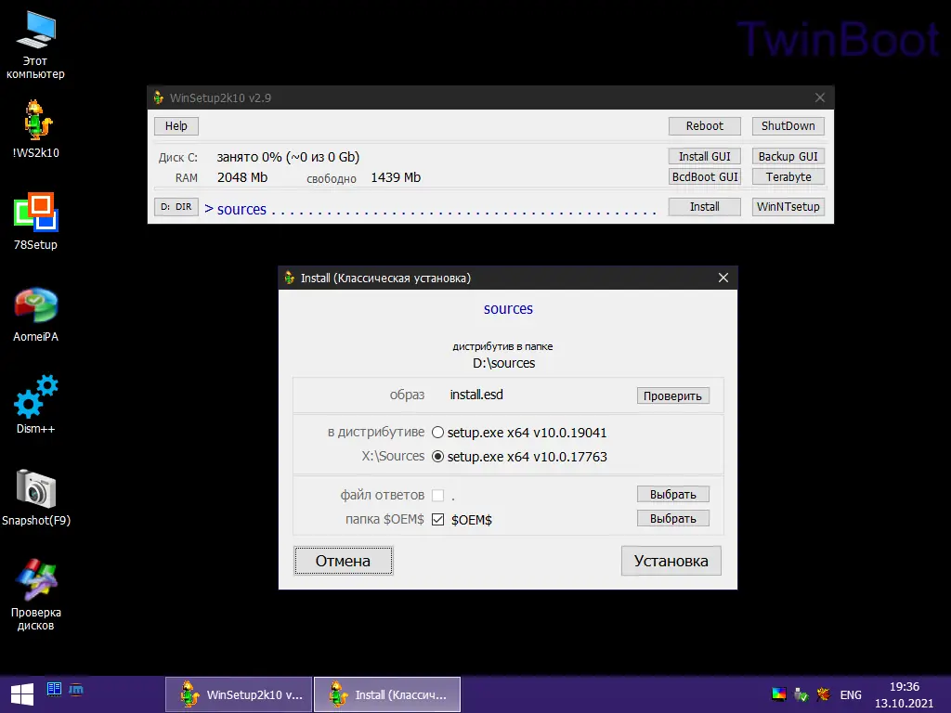Open the Windows Start menu
951x713 pixels.
[22, 694]
